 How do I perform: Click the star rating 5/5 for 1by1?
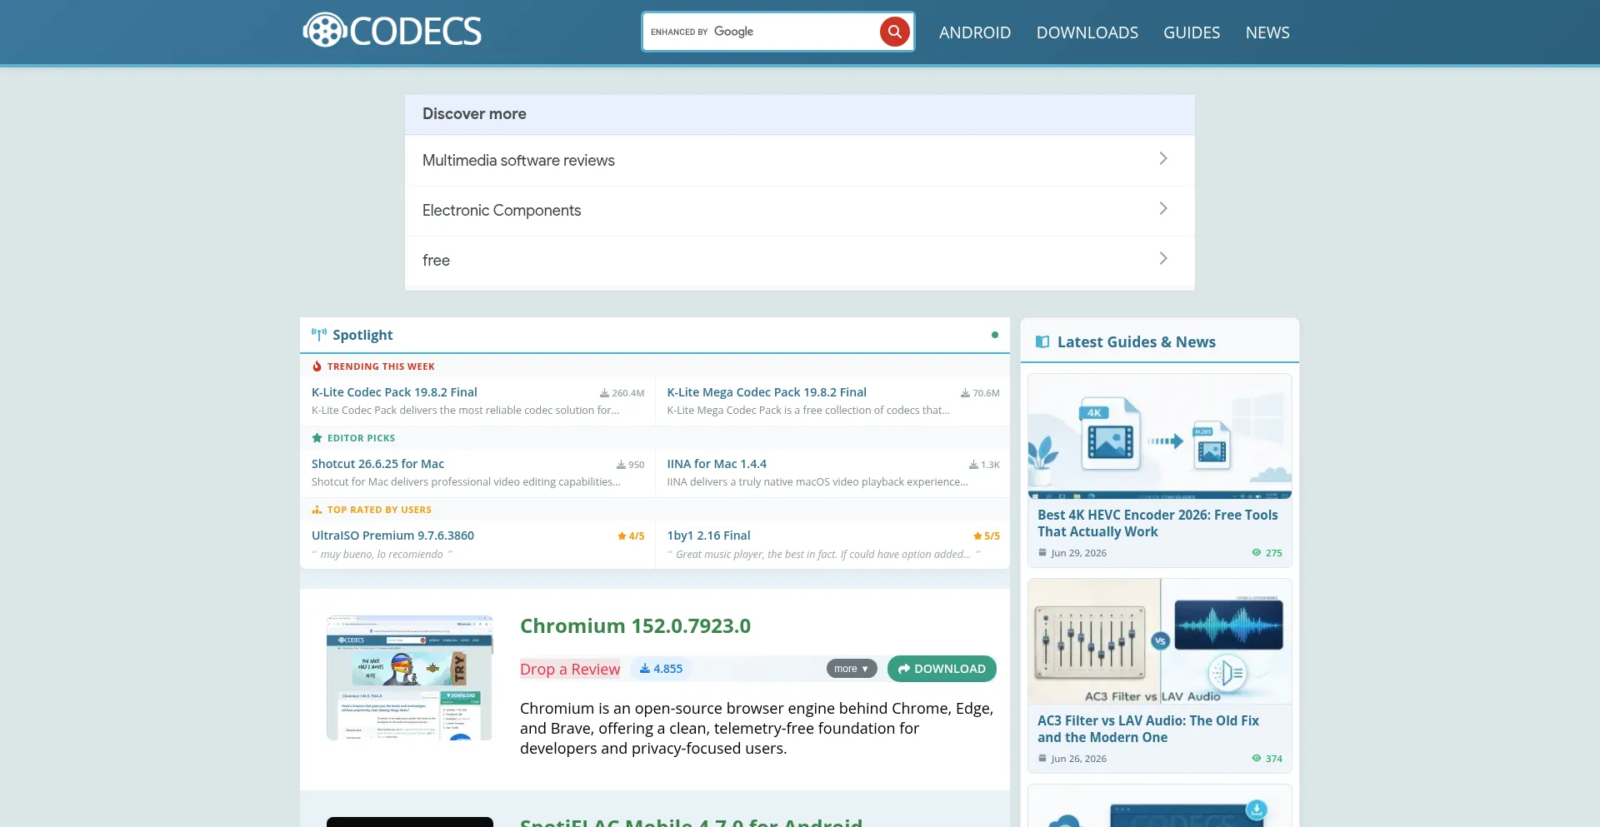(x=987, y=536)
